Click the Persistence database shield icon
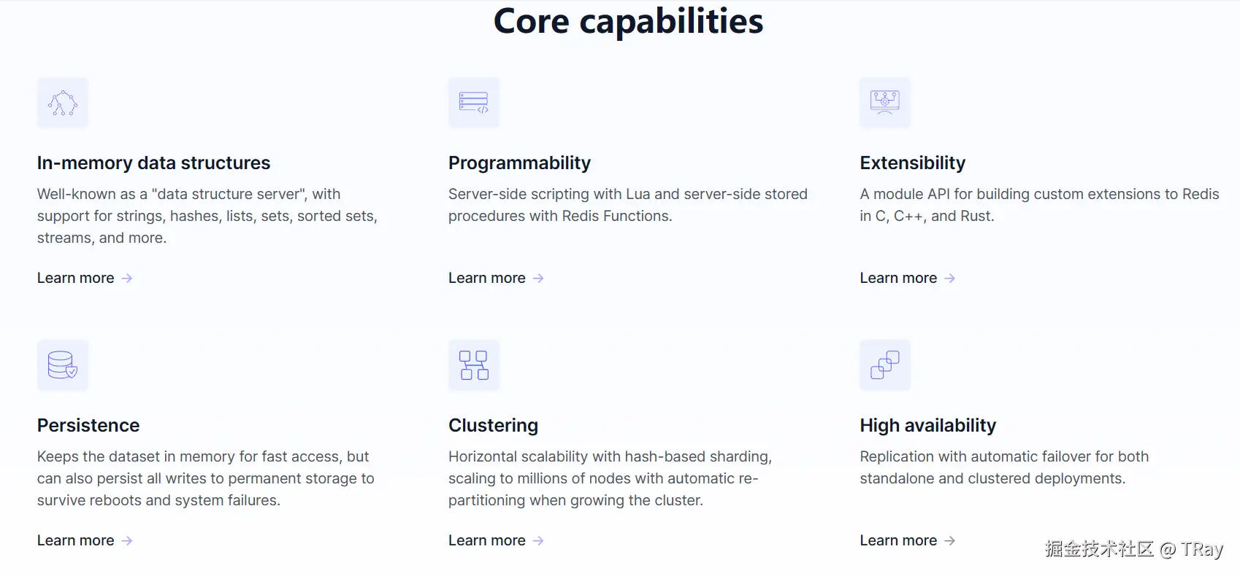This screenshot has width=1240, height=576. (63, 365)
